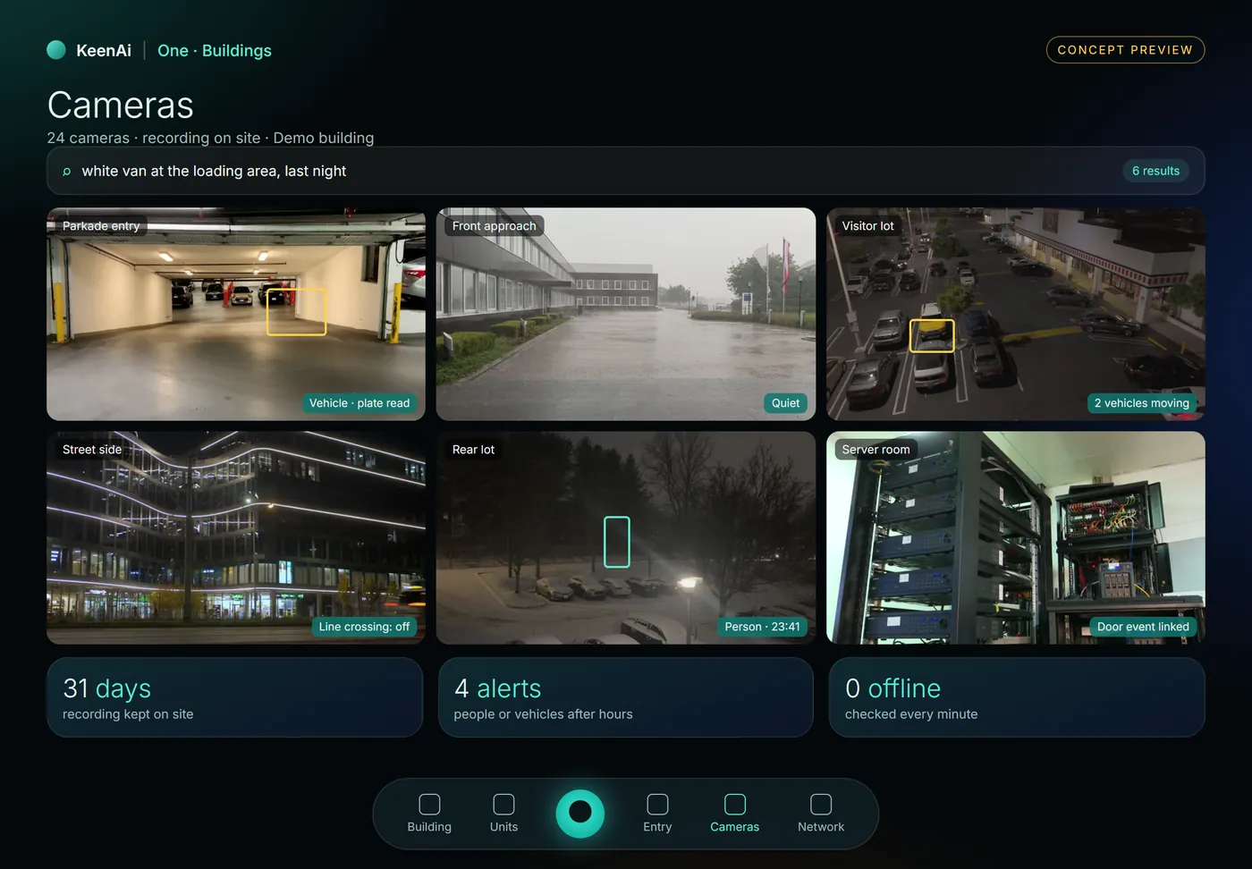Open the 0 offline card
The image size is (1252, 869).
(1017, 697)
